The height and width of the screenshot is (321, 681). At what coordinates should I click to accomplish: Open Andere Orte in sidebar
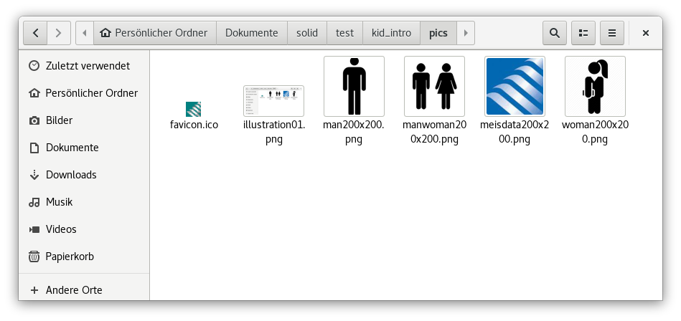pos(73,290)
